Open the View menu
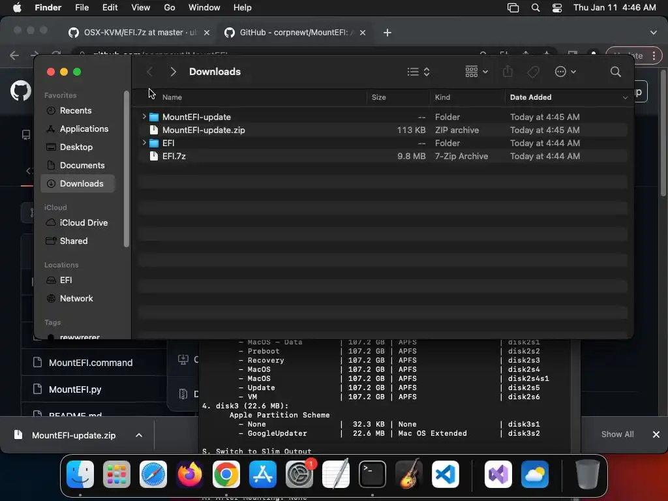The image size is (668, 501). 141,8
